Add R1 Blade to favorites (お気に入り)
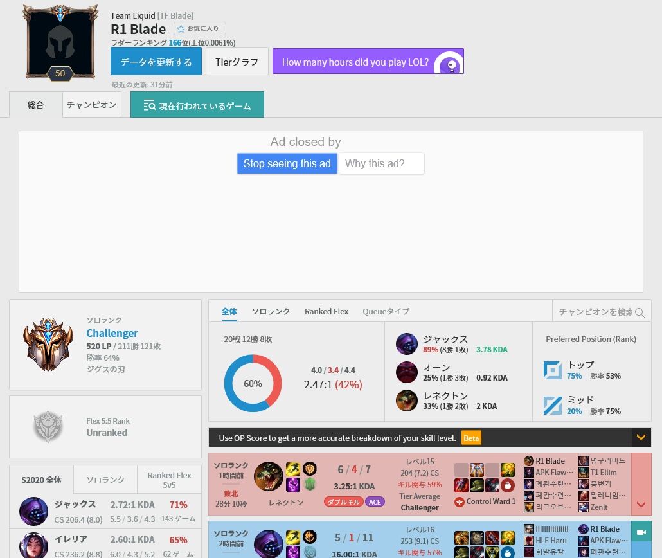This screenshot has width=662, height=558. click(x=200, y=29)
